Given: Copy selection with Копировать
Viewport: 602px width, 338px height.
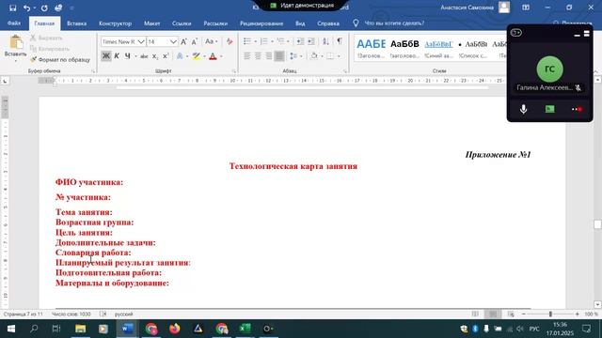Looking at the screenshot, I should tap(50, 49).
